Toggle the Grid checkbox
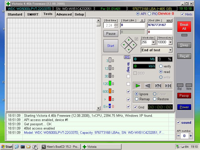 pyautogui.click(x=135, y=107)
